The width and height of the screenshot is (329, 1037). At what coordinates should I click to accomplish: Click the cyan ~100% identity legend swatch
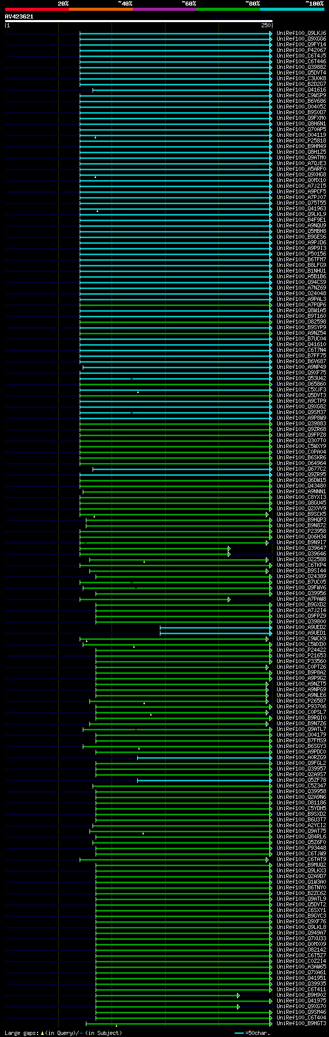pyautogui.click(x=292, y=9)
